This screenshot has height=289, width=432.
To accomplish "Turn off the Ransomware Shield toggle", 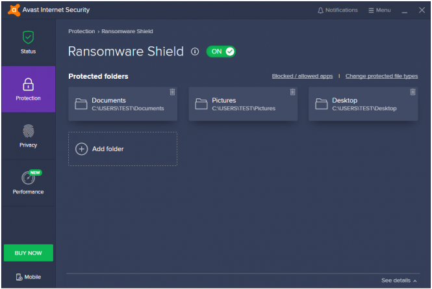I will (x=221, y=51).
